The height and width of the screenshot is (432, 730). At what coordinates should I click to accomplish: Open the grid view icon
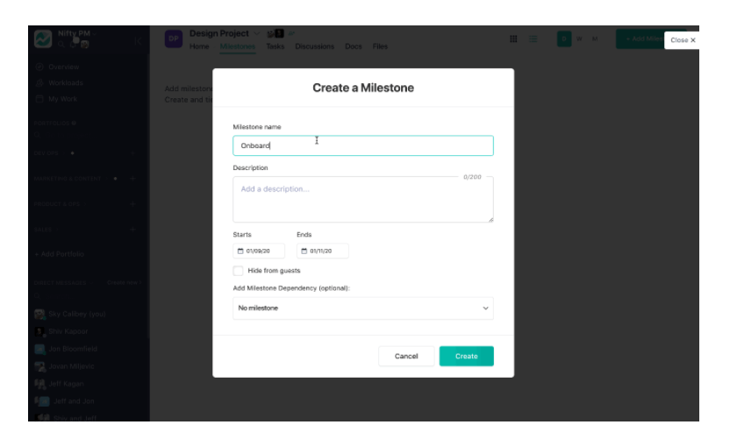[513, 39]
